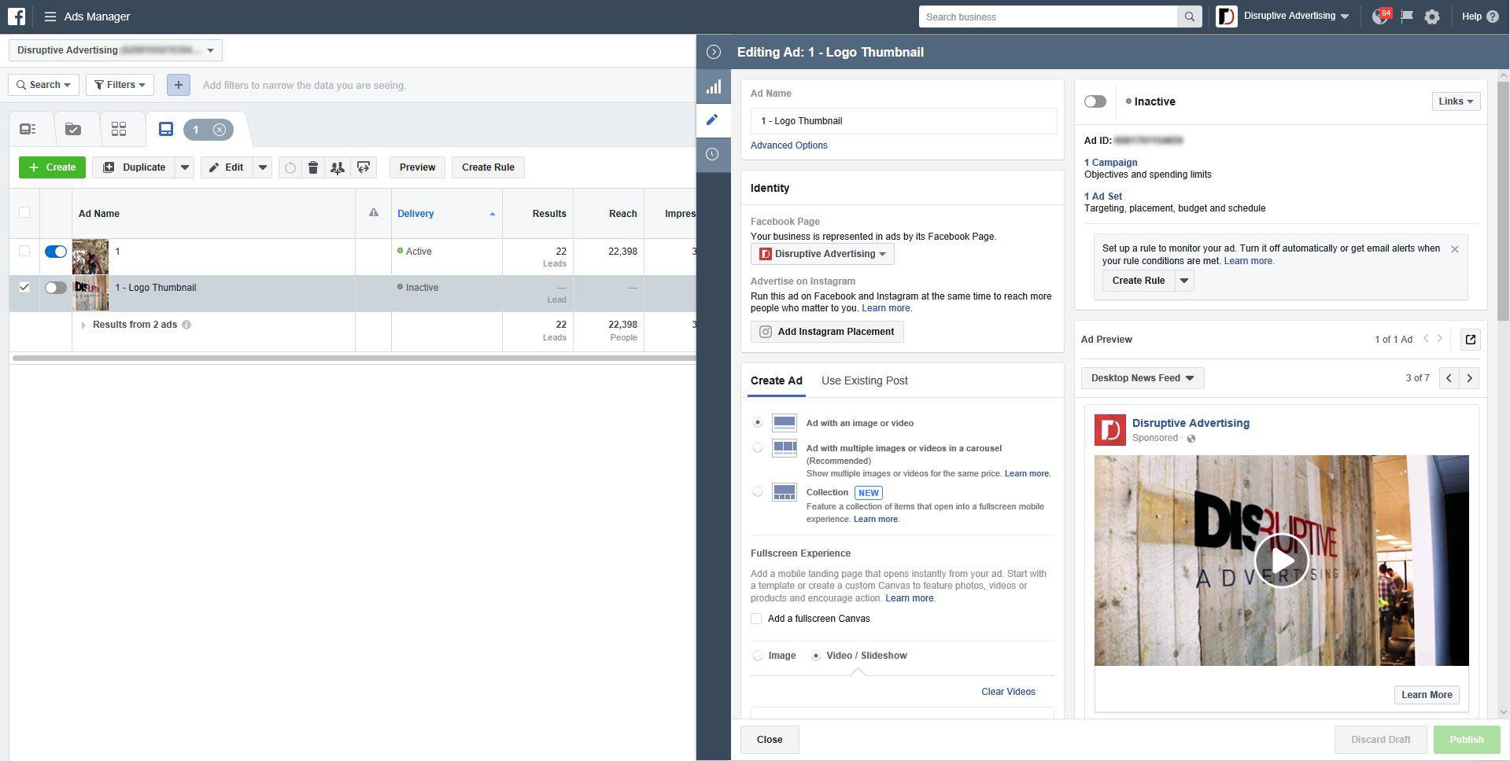Click the green Create button

[x=52, y=167]
